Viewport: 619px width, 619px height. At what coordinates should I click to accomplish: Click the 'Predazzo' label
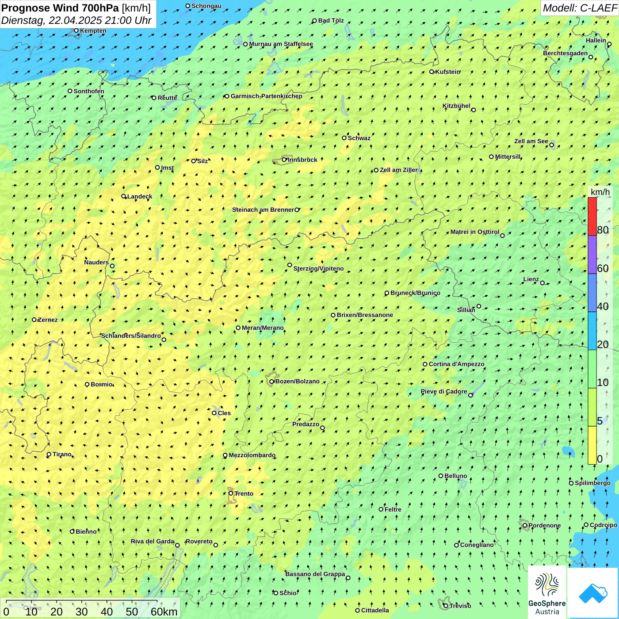[x=306, y=424]
